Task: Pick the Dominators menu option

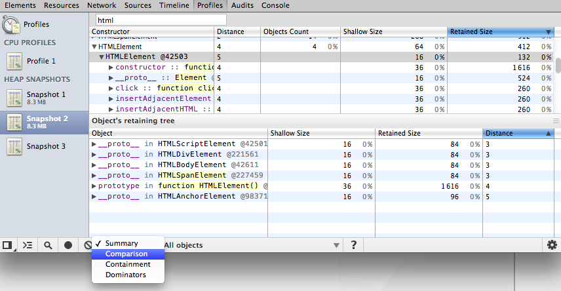Action: coord(126,275)
